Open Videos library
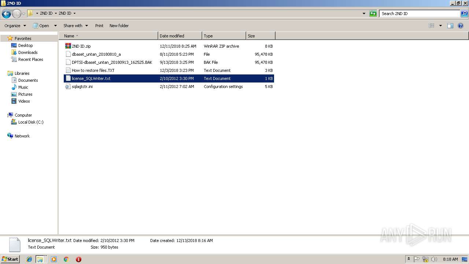This screenshot has height=264, width=469. click(24, 101)
